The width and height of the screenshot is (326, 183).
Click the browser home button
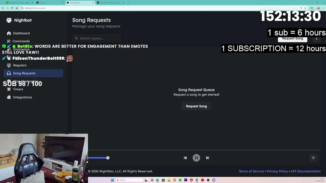click(17, 8)
